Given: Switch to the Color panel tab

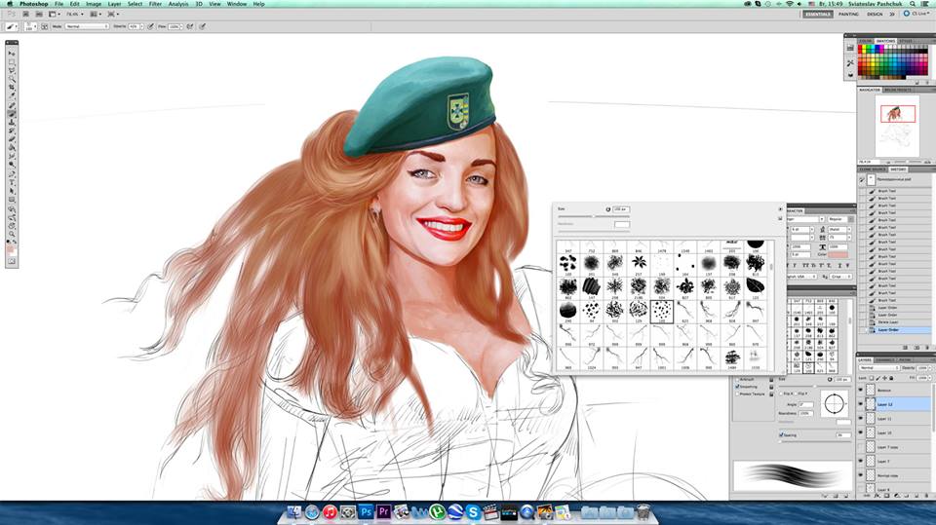Looking at the screenshot, I should click(866, 41).
